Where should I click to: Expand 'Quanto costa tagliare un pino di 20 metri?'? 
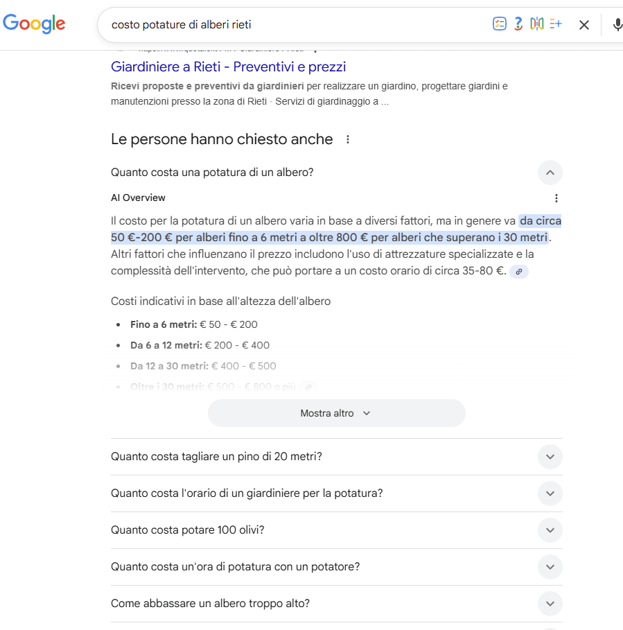pyautogui.click(x=550, y=457)
